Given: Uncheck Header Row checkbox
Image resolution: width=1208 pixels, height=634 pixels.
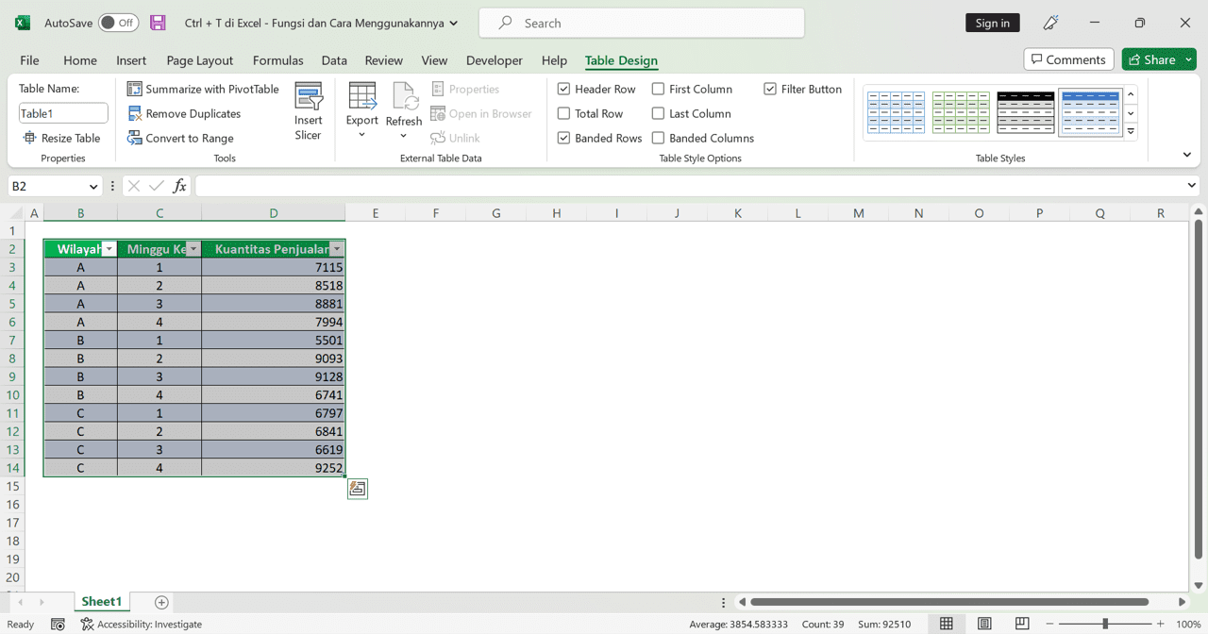Looking at the screenshot, I should [x=563, y=89].
